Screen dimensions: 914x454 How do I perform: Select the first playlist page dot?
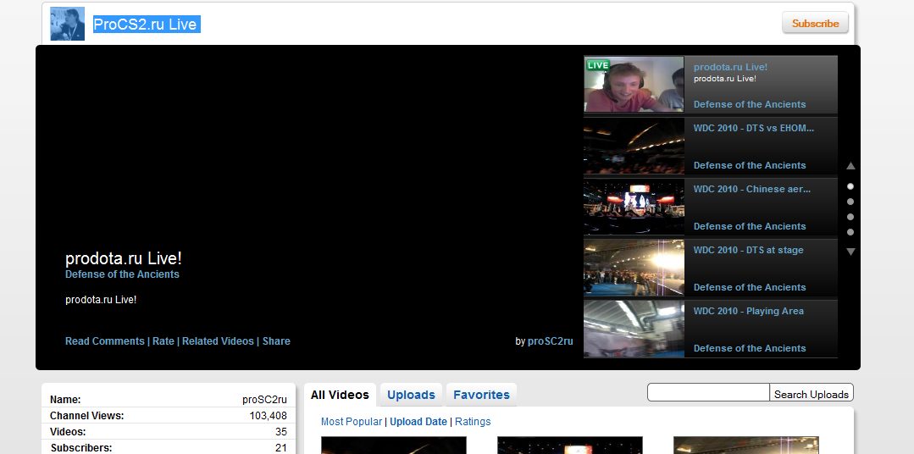coord(850,186)
